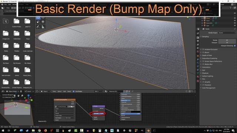237x133 pixels.
Task: Click the Render samples value field
Action: pyautogui.click(x=227, y=40)
